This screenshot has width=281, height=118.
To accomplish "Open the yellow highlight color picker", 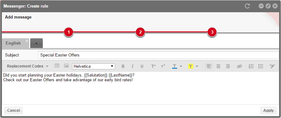I will [197, 66].
